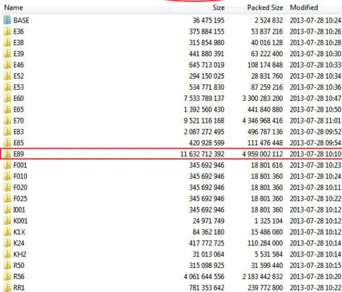The width and height of the screenshot is (342, 292).
Task: Click the E60 folder name
Action: coord(18,98)
